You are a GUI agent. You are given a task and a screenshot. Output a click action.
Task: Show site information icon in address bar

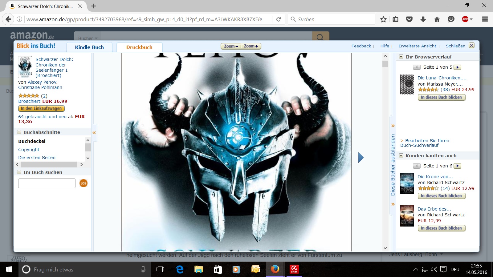pos(19,19)
